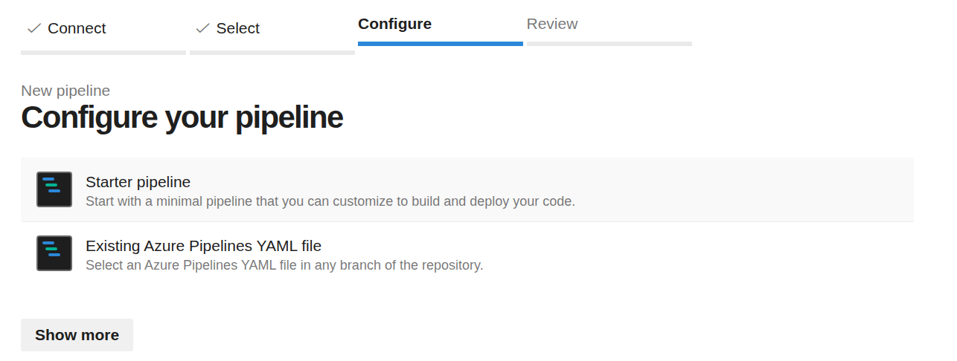
Task: Select Existing Azure Pipelines YAML file title
Action: click(203, 246)
